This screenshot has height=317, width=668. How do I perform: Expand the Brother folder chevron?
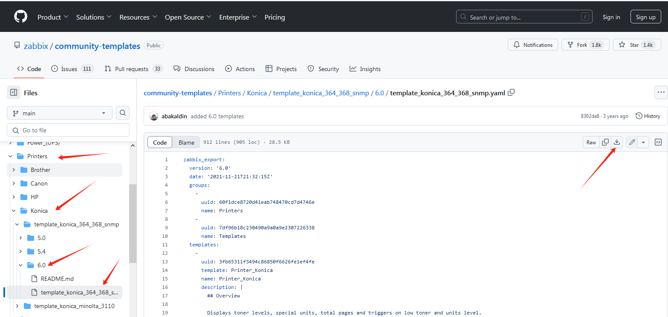point(14,170)
